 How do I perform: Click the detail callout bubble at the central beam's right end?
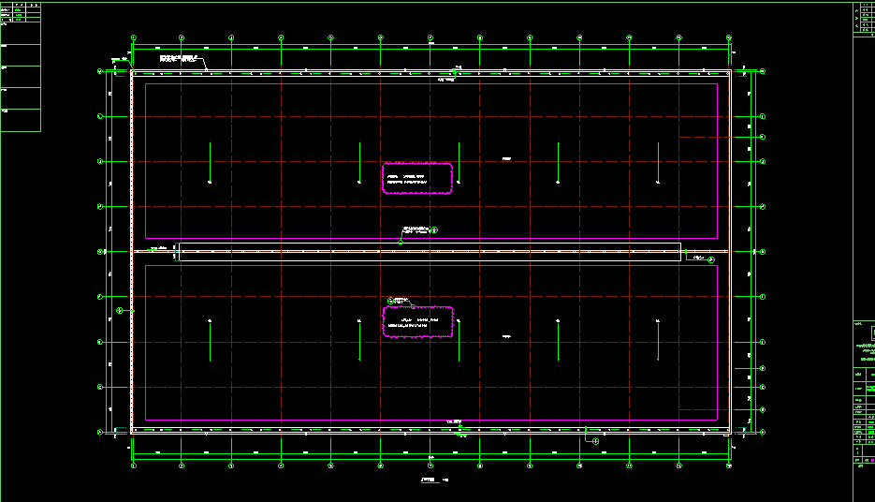click(x=711, y=259)
